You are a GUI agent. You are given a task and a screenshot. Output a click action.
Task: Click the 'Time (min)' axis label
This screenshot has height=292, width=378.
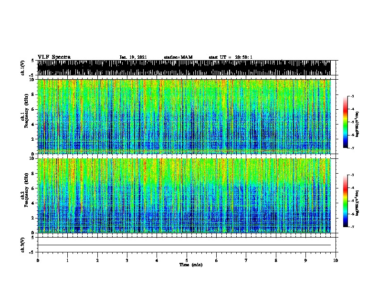click(x=191, y=265)
